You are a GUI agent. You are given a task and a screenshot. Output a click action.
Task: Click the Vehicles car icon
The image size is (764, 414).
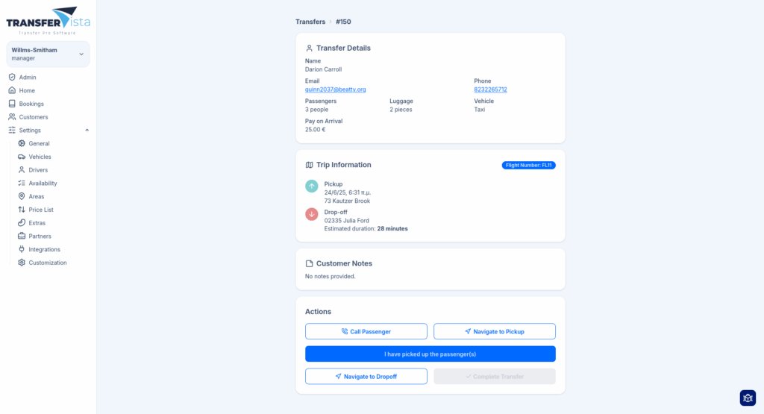[x=22, y=157]
